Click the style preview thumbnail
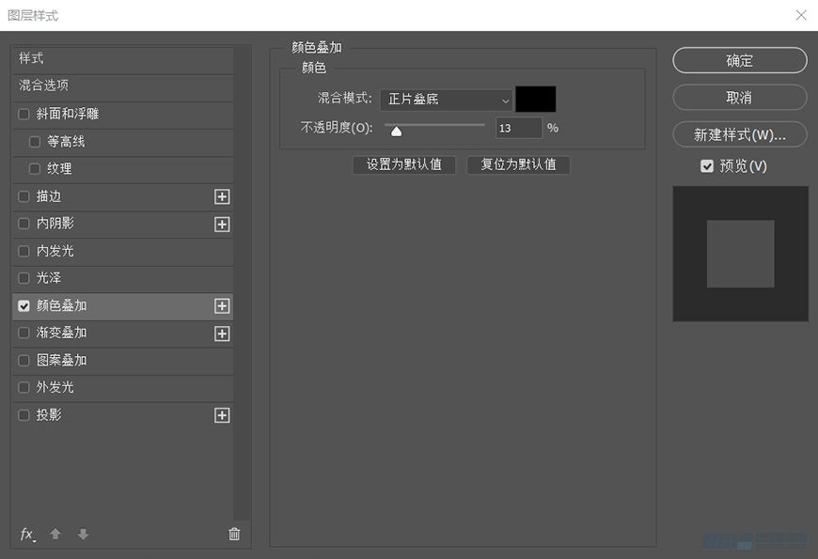 point(740,254)
